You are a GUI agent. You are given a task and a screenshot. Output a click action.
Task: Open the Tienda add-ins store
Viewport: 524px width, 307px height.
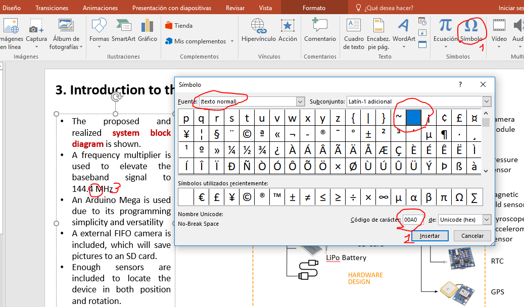click(178, 26)
